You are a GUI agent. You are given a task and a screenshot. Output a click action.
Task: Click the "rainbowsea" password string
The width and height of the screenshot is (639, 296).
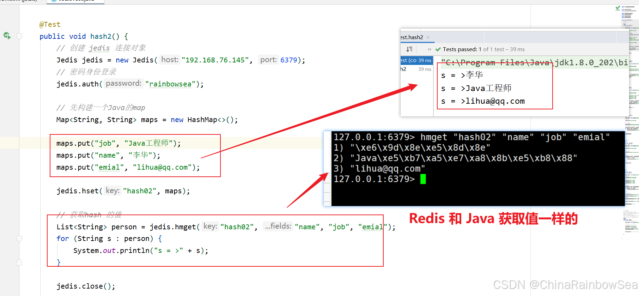click(170, 84)
